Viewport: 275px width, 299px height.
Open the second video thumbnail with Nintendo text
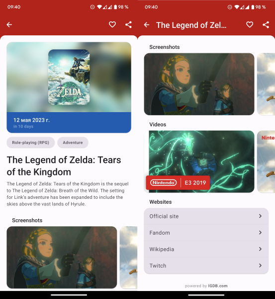(x=266, y=161)
